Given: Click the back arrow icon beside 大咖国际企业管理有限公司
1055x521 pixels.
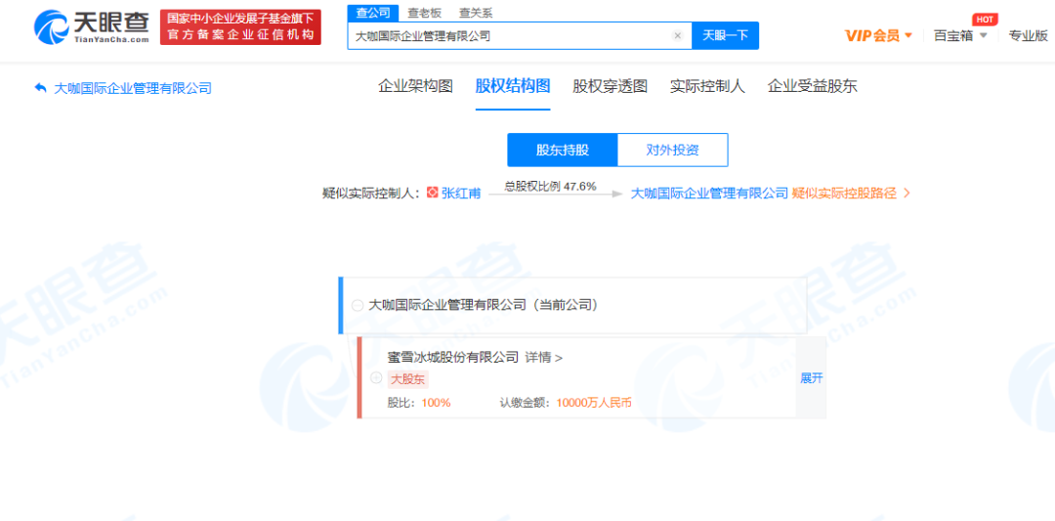Looking at the screenshot, I should point(40,88).
